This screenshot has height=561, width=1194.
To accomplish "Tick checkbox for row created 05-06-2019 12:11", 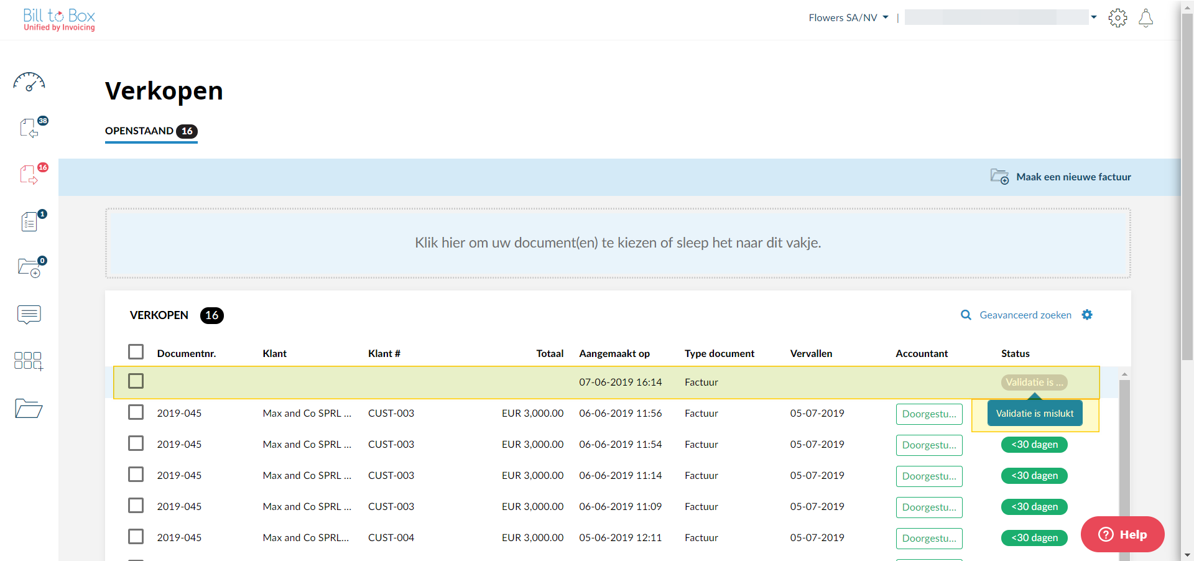I will 136,537.
